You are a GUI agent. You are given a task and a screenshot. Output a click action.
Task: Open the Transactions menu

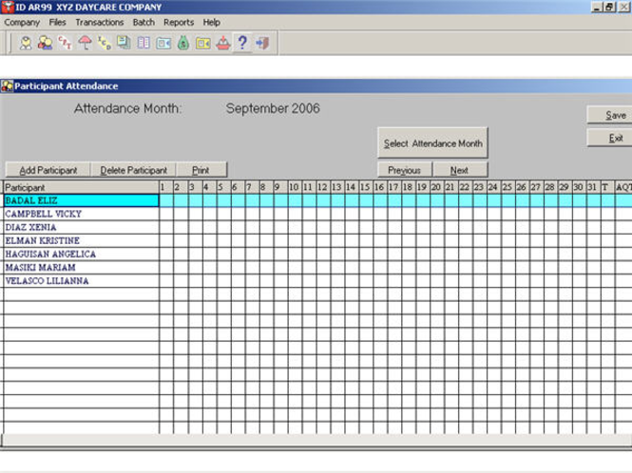(x=100, y=22)
